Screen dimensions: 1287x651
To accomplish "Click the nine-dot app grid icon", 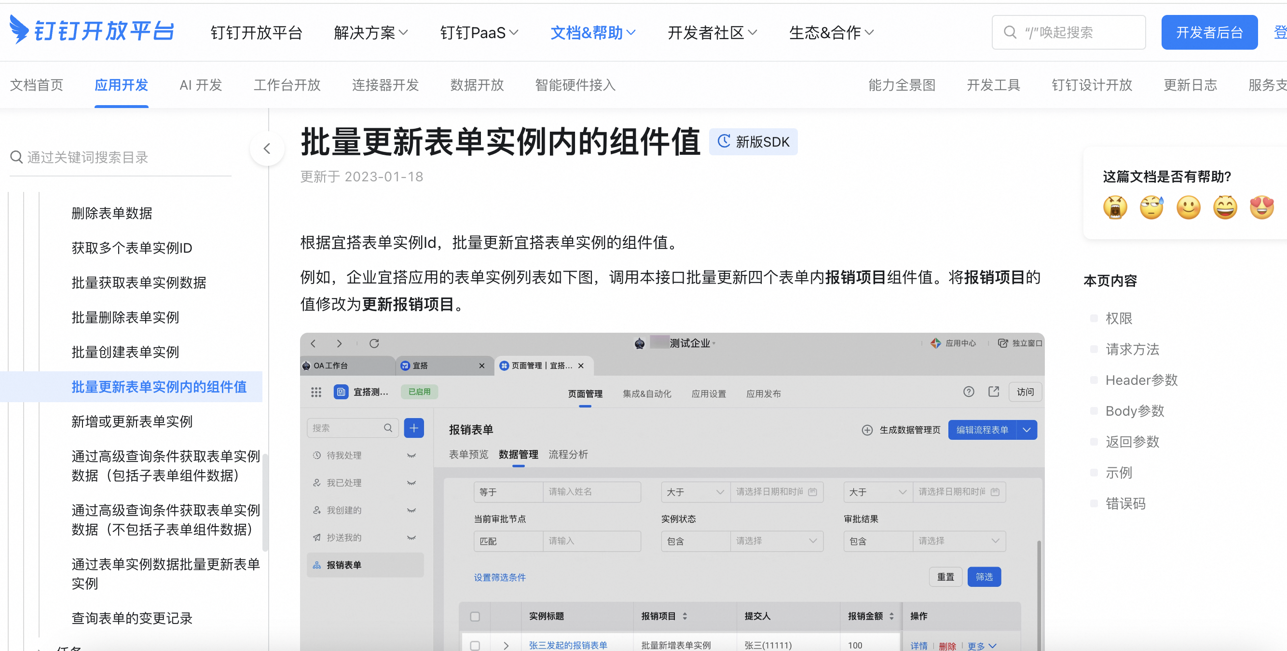I will (x=316, y=392).
